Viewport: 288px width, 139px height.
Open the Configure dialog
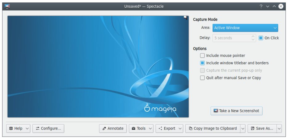[x=48, y=128]
